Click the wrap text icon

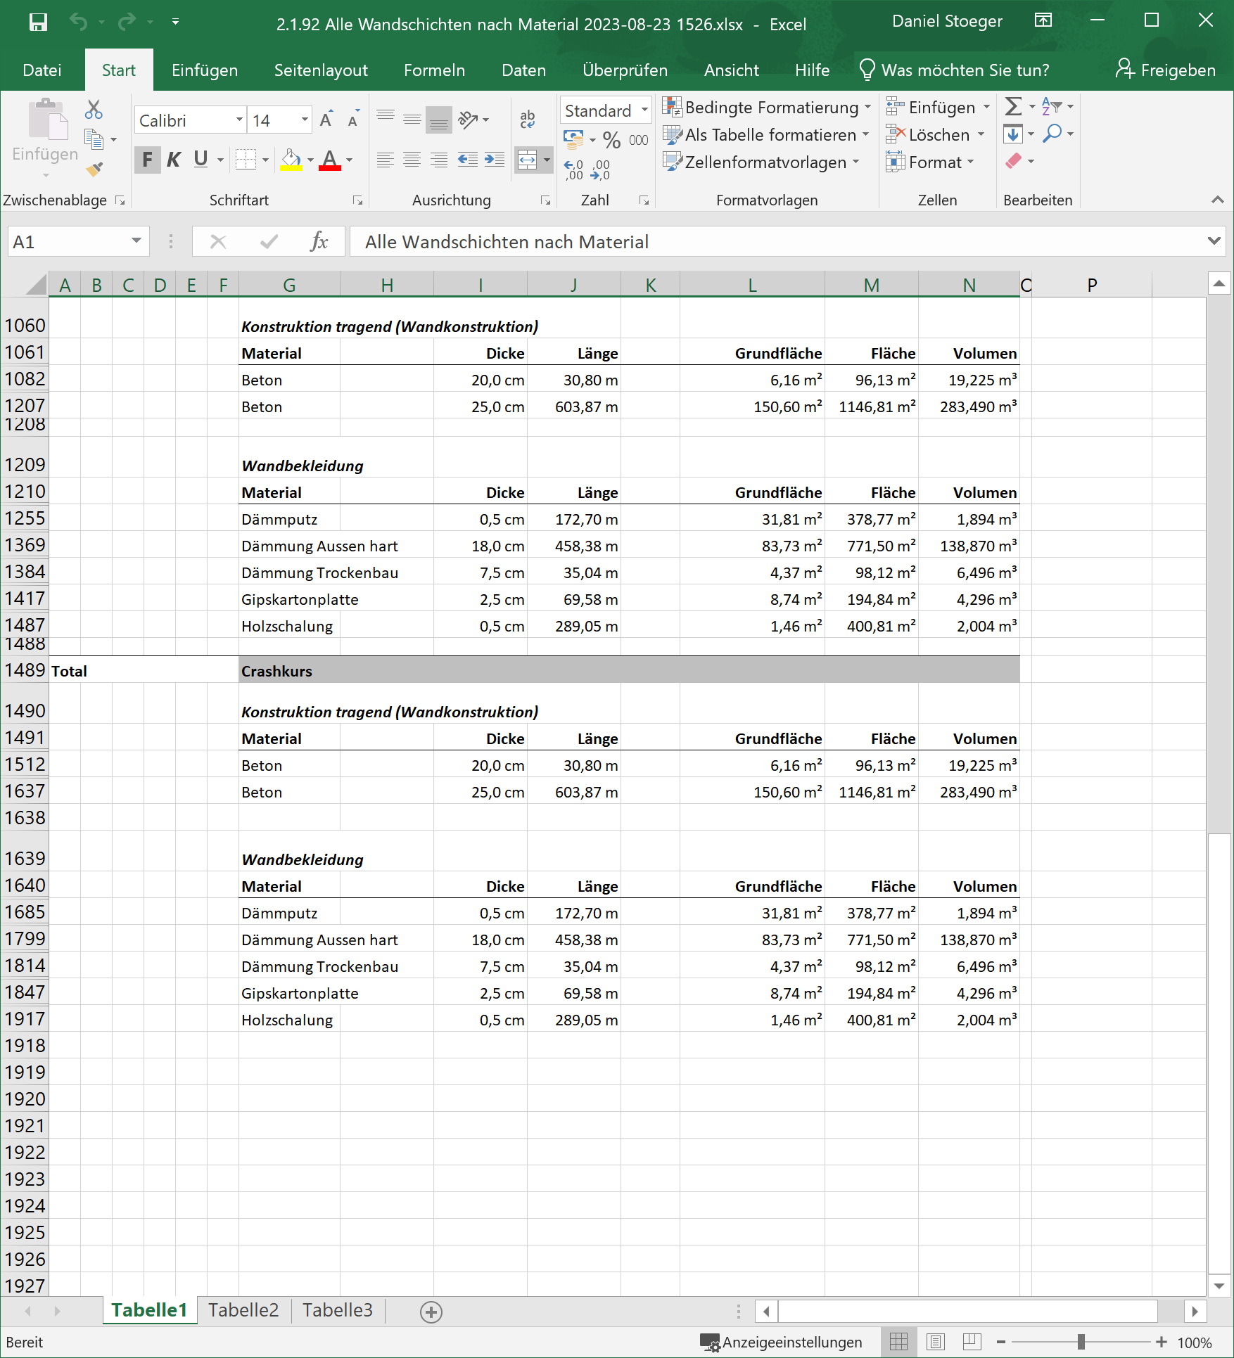point(528,119)
